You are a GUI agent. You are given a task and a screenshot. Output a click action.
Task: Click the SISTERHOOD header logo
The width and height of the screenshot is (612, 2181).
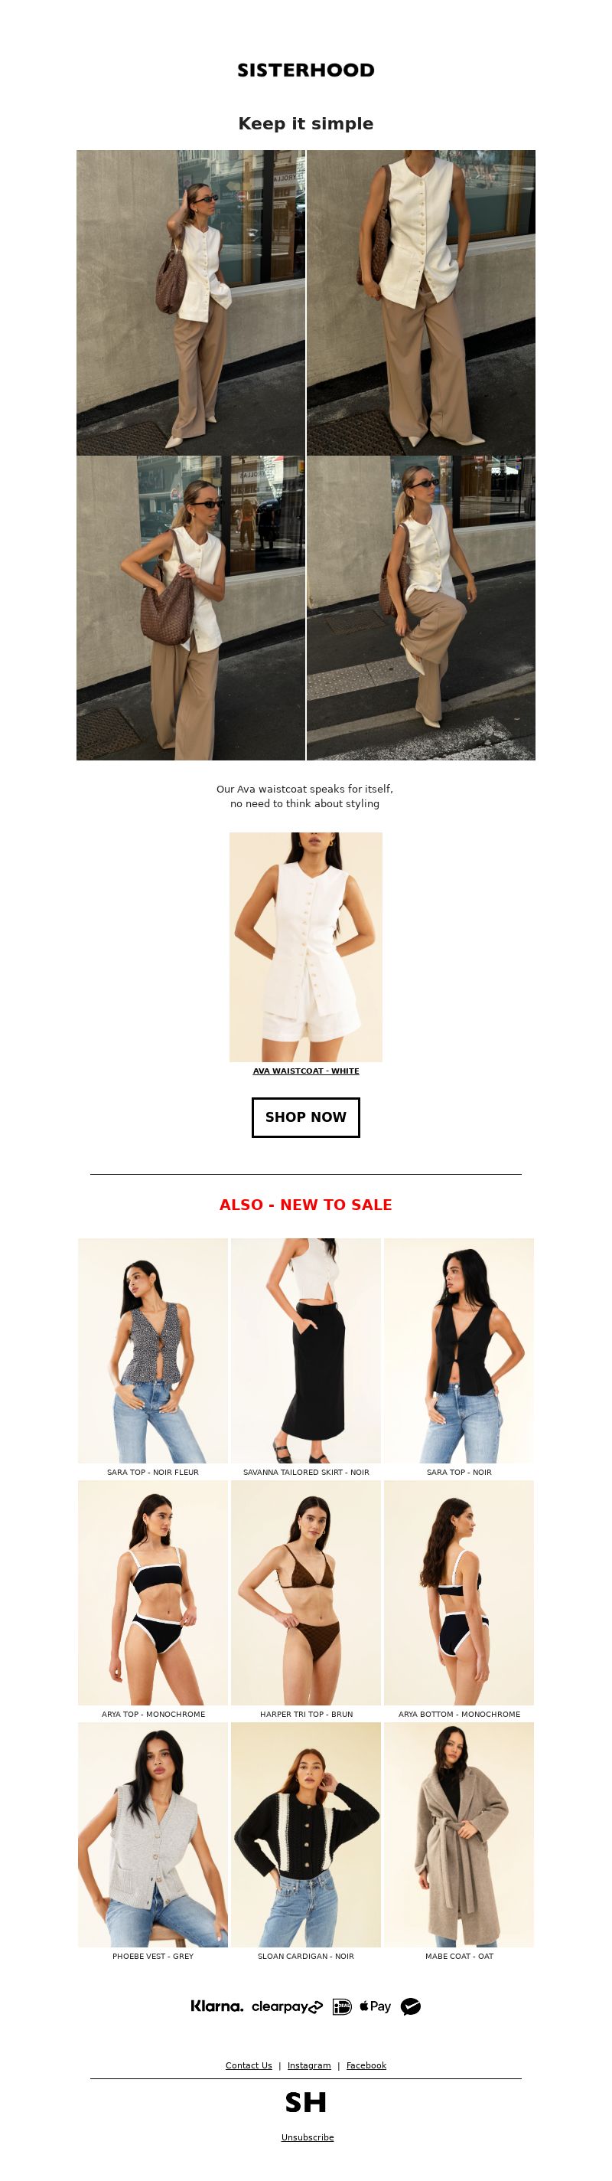coord(306,70)
